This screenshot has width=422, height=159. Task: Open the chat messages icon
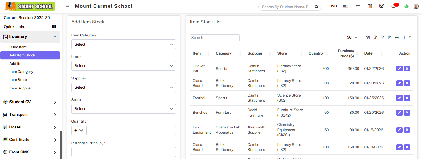tap(394, 7)
